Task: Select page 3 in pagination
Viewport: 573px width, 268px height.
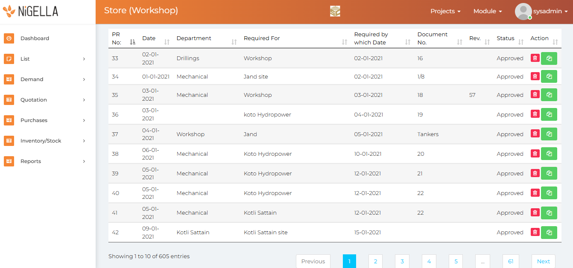Action: tap(402, 261)
